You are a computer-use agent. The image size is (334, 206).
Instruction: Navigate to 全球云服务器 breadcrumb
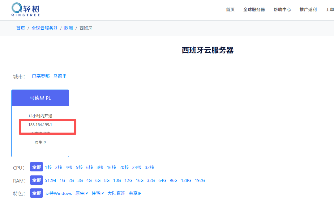pos(45,28)
